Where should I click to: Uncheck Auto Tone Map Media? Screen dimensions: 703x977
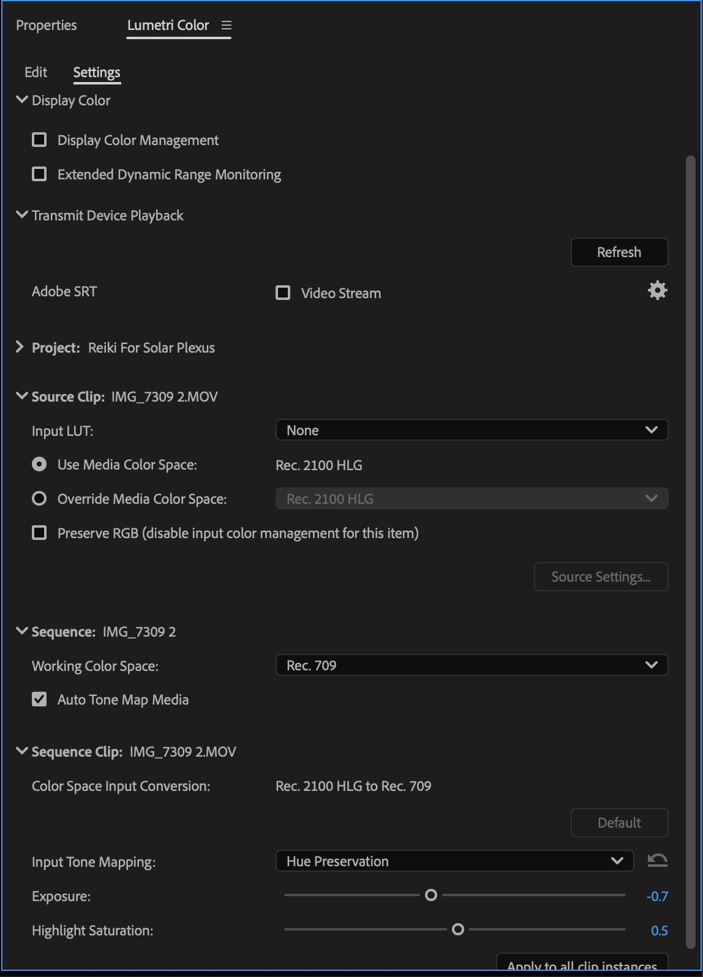(x=39, y=699)
